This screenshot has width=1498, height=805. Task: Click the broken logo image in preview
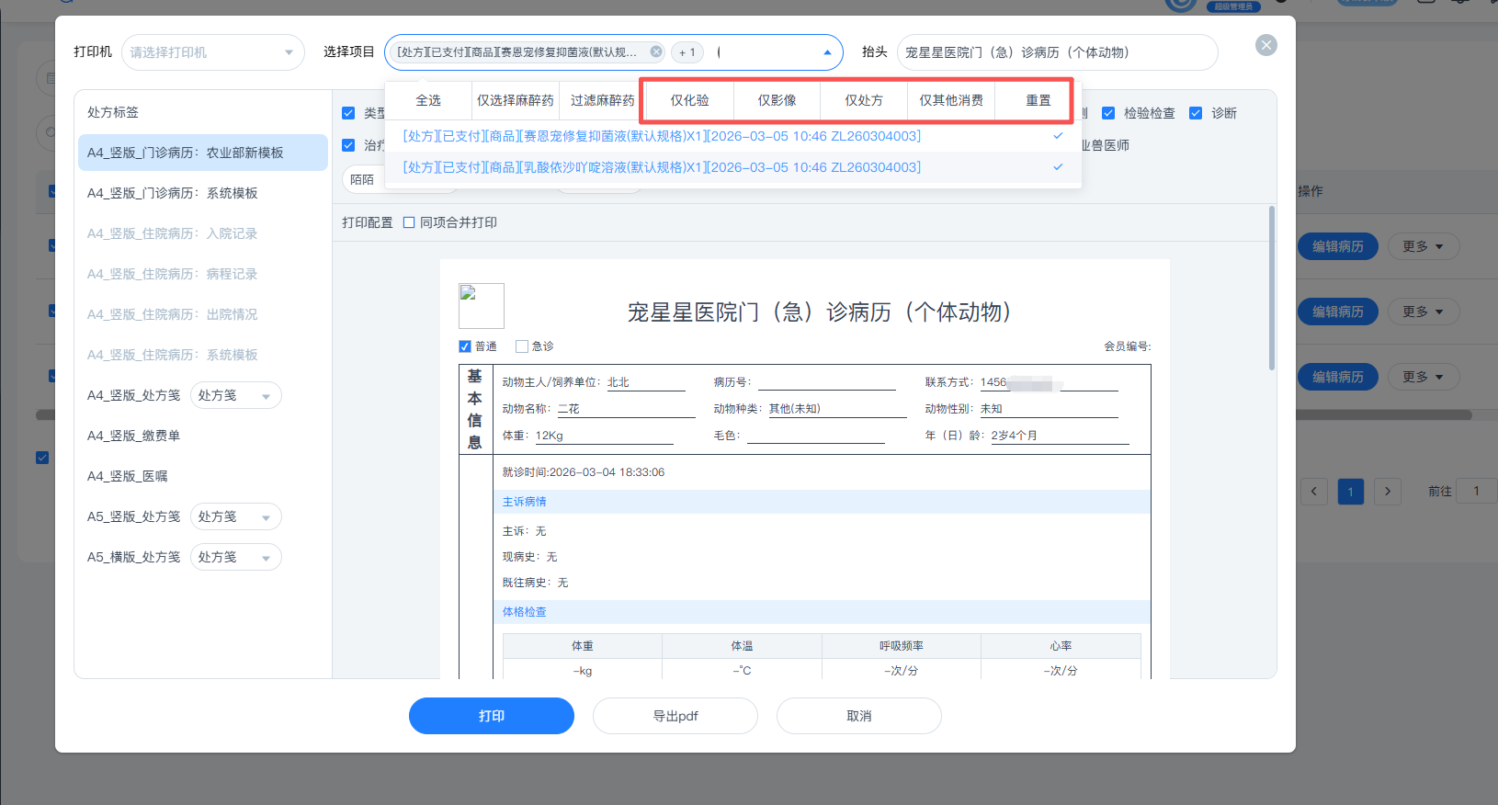pos(481,305)
